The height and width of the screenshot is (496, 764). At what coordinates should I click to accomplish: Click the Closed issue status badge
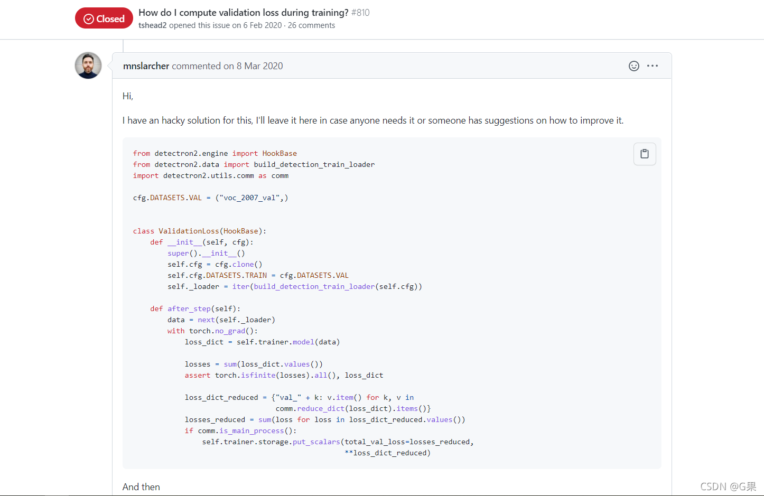tap(104, 18)
